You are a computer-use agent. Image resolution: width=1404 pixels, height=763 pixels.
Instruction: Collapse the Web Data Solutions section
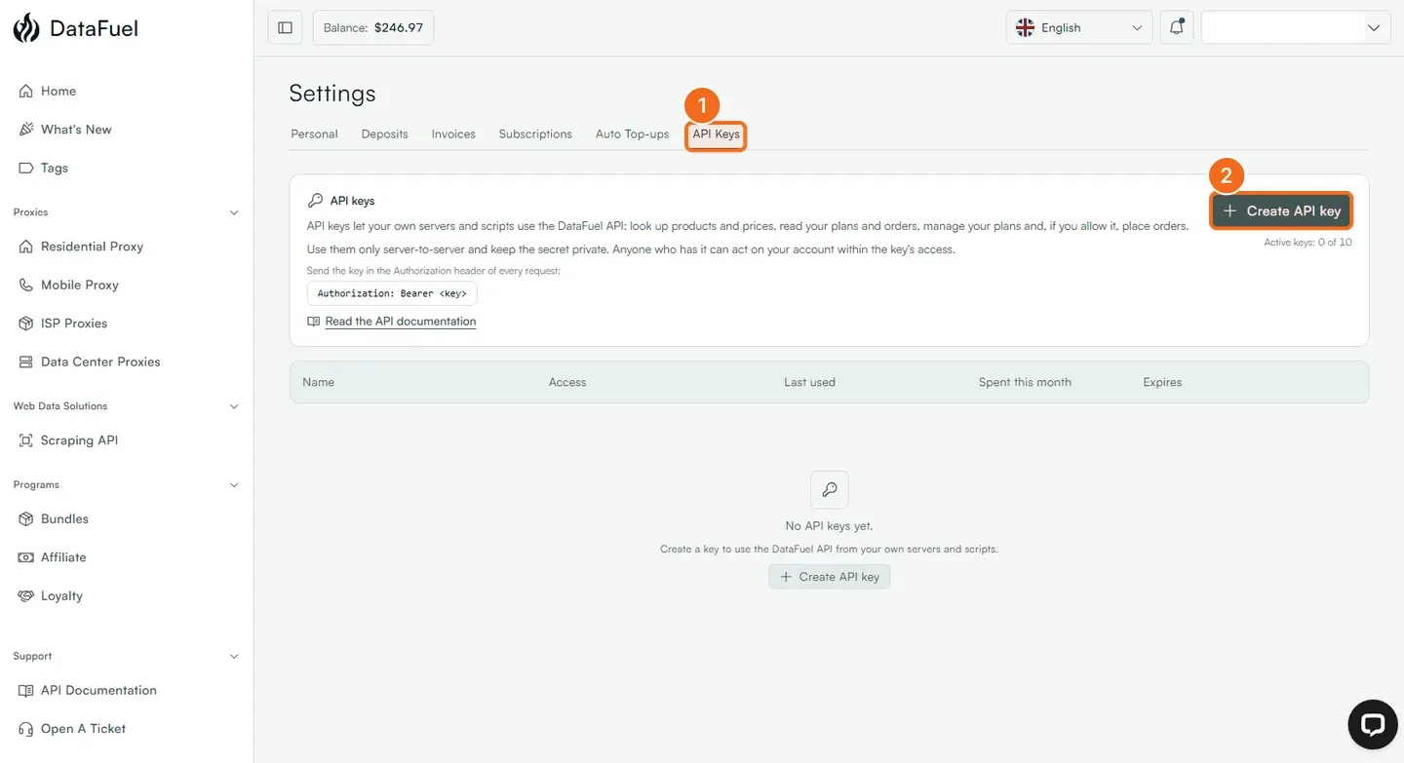click(234, 406)
